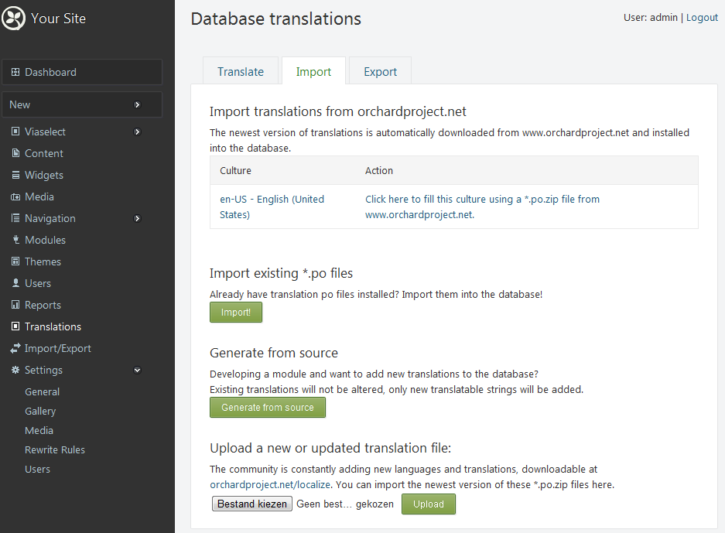Expand the New menu arrow
The height and width of the screenshot is (533, 725).
click(x=138, y=104)
